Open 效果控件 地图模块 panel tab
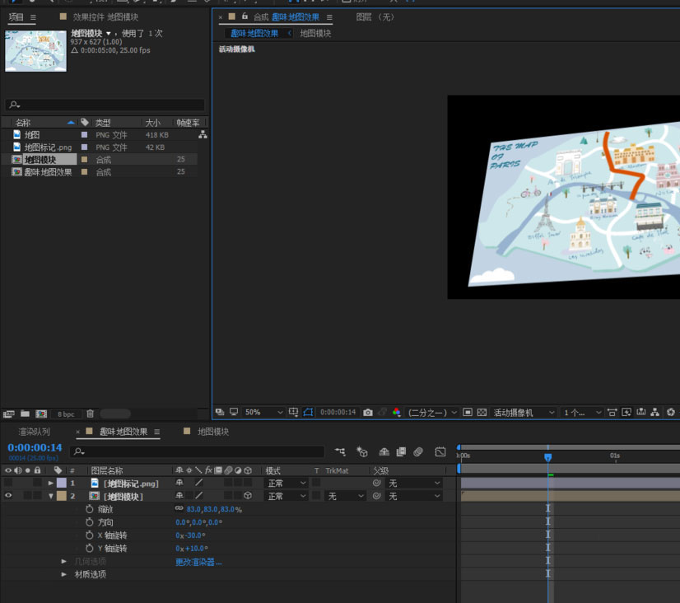Viewport: 680px width, 603px height. coord(105,17)
